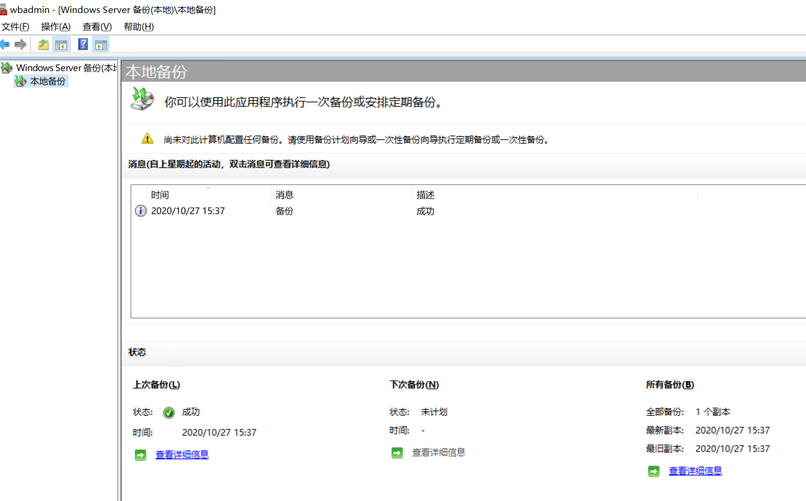806x501 pixels.
Task: Open 查看详细信息 link under 所有备份
Action: click(x=695, y=471)
